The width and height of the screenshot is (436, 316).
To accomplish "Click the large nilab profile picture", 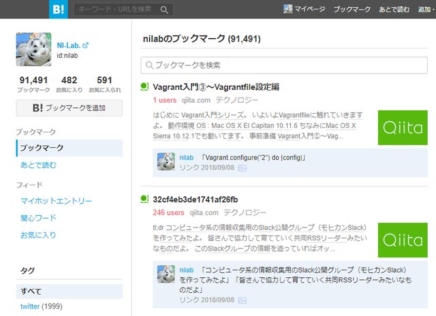I will point(33,49).
